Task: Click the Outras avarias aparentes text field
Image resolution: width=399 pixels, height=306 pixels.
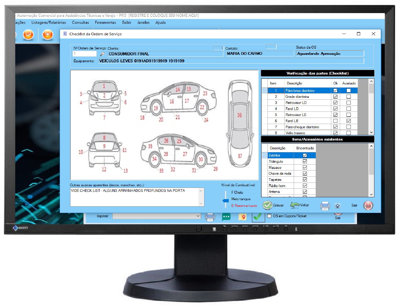Action: click(134, 196)
